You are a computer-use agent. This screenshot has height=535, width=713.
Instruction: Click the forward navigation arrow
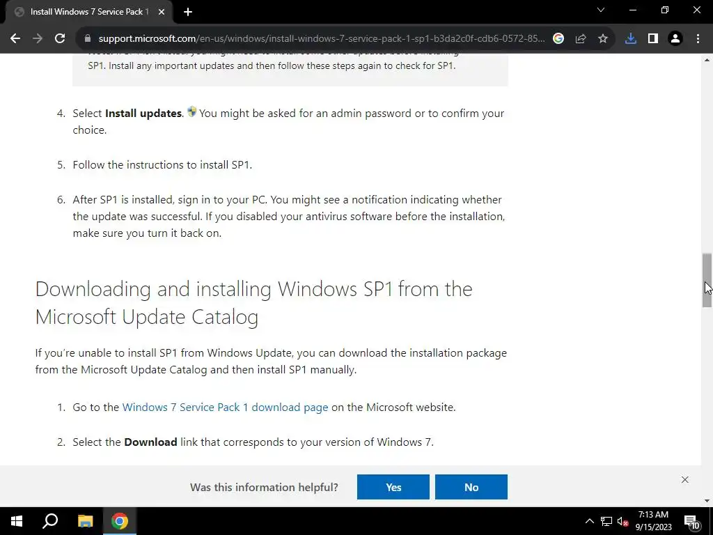38,39
